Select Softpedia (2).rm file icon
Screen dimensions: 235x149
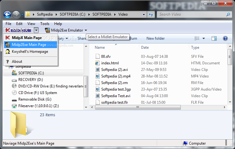[x=98, y=82]
